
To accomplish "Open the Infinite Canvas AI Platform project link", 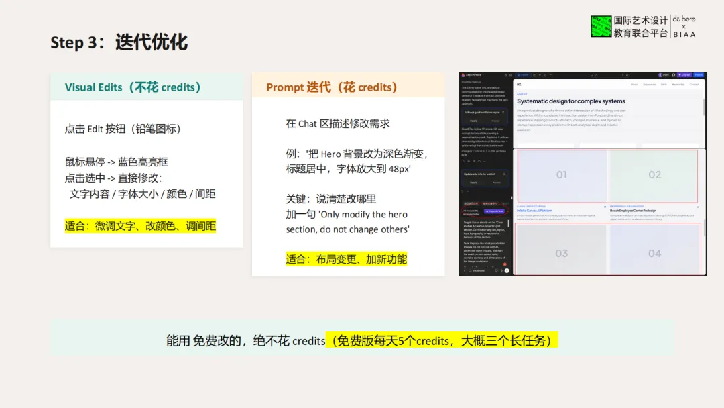I will [x=534, y=211].
